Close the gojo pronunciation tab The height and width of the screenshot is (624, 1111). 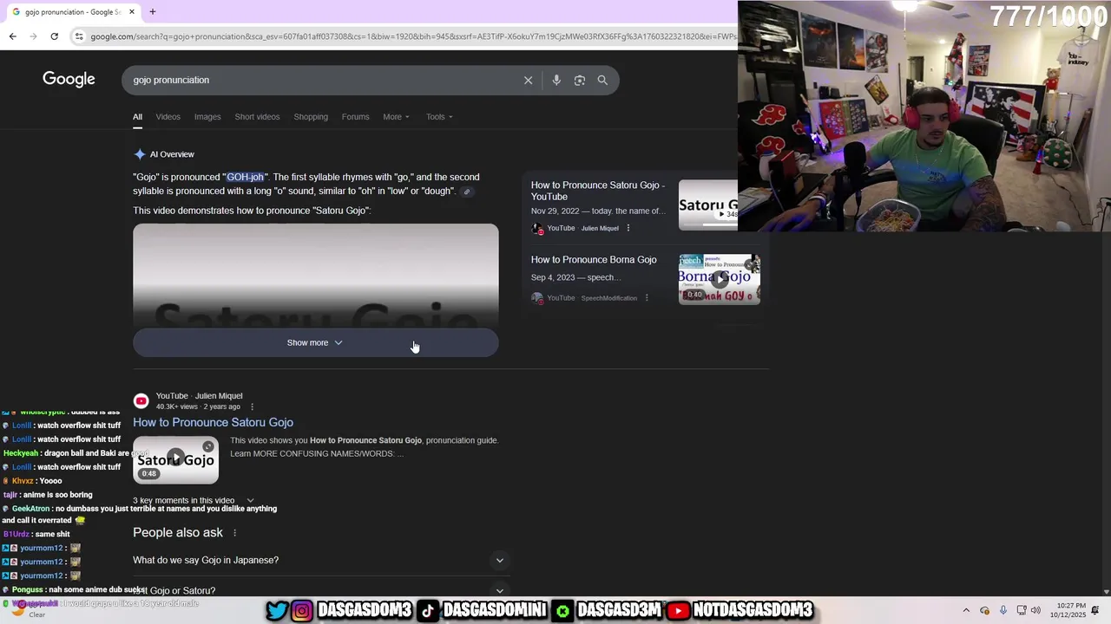point(132,12)
